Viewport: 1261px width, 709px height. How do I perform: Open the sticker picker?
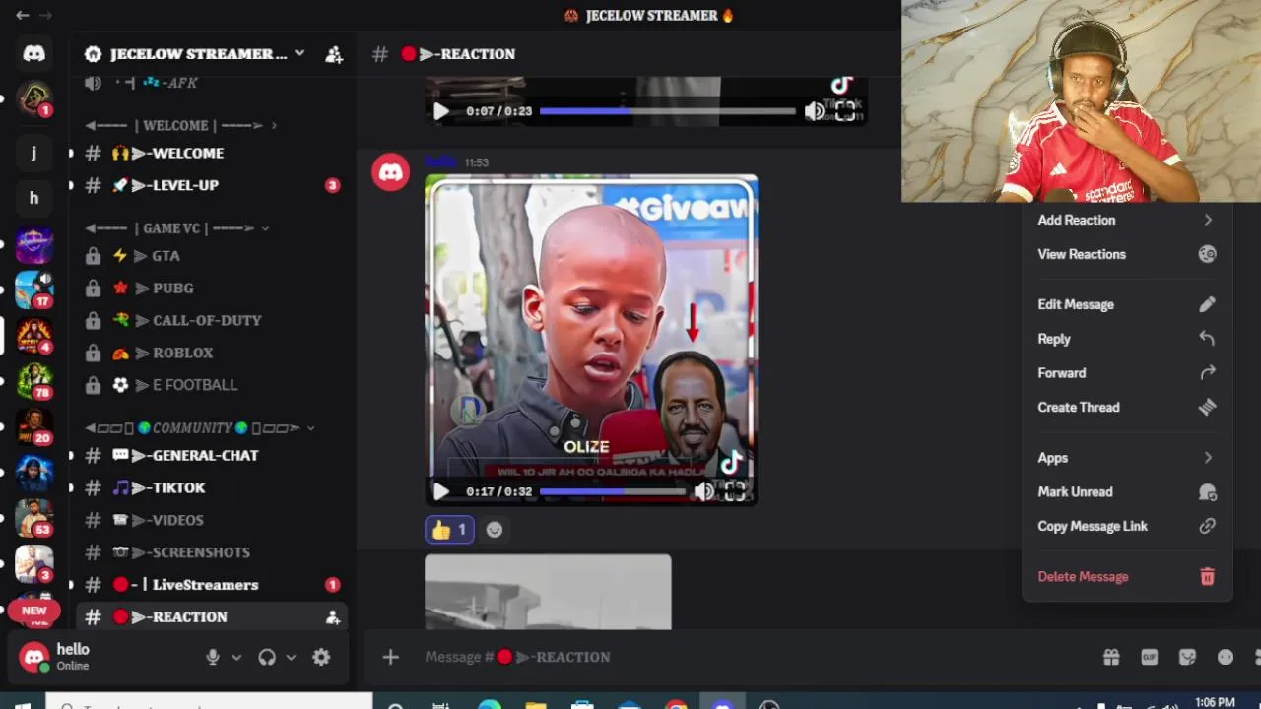[x=1187, y=657]
